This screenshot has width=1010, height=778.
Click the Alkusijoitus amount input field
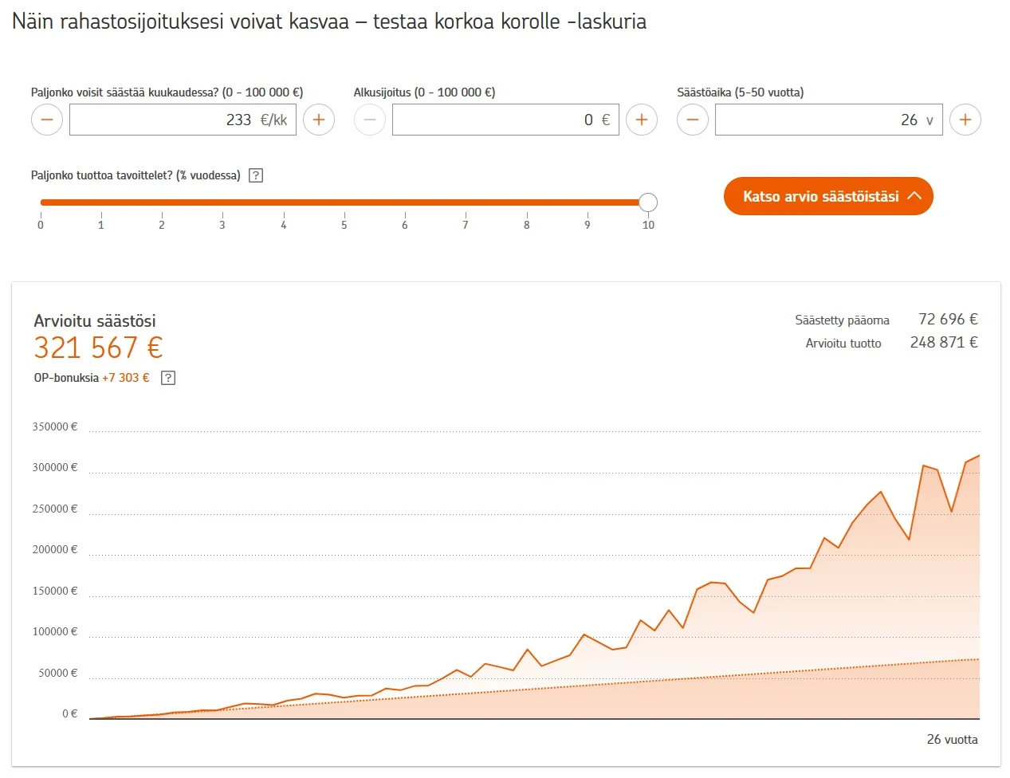[x=505, y=120]
